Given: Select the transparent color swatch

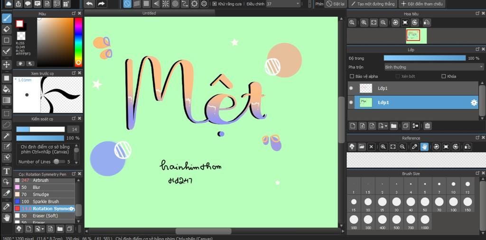Looking at the screenshot, I should point(21,36).
